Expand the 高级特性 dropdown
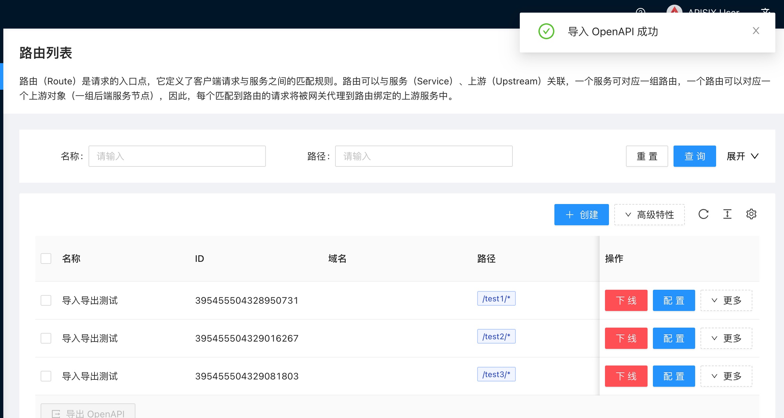This screenshot has height=418, width=784. 649,215
